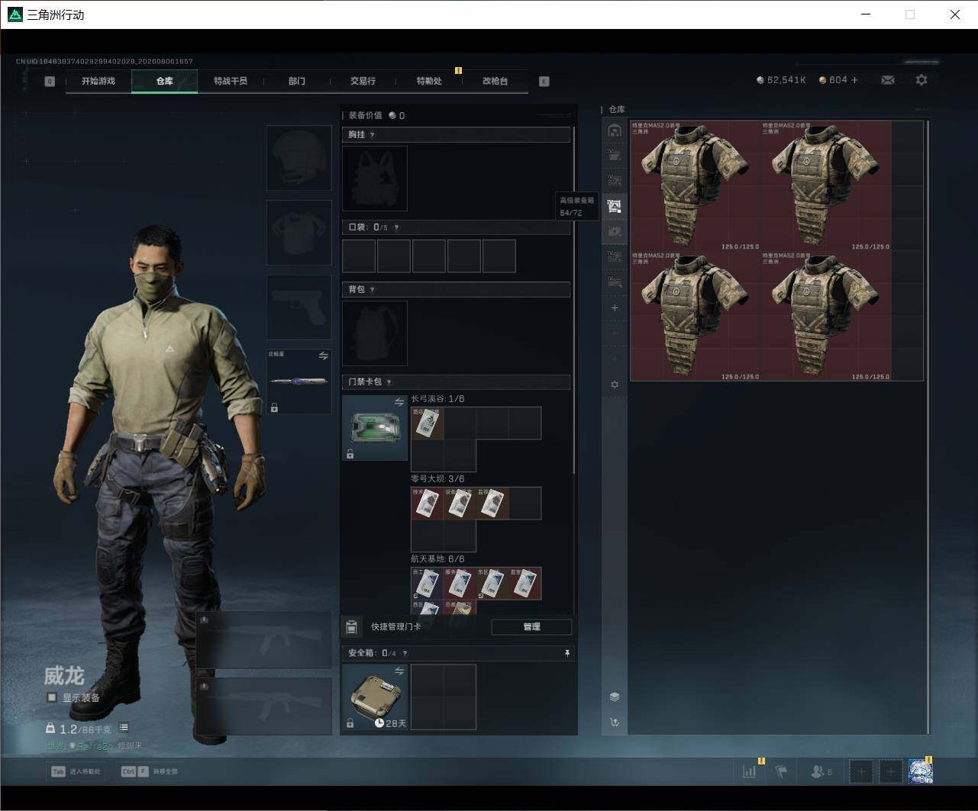
Task: Select the empty chest rig slot
Action: point(375,179)
